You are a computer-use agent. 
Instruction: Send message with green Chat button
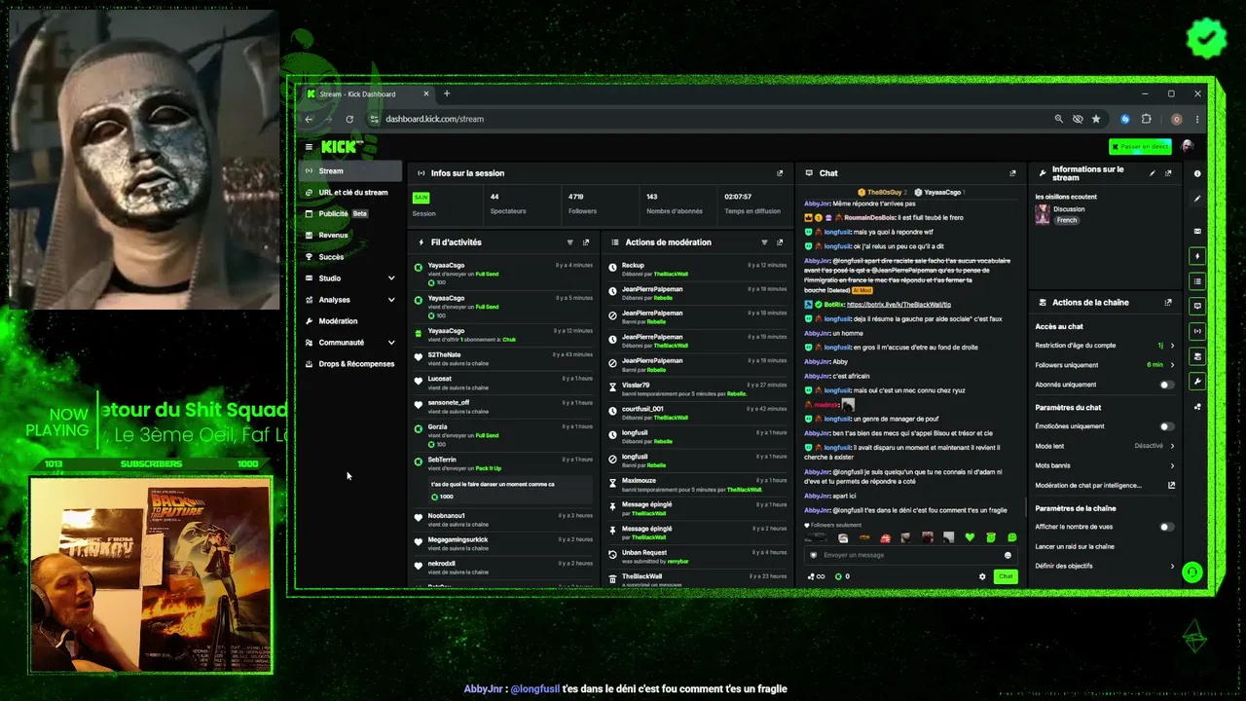click(1006, 576)
